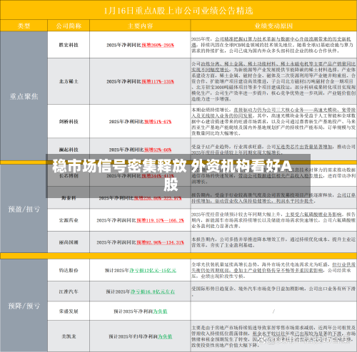Click the 类型 column header
This screenshot has height=352, width=357.
[24, 26]
